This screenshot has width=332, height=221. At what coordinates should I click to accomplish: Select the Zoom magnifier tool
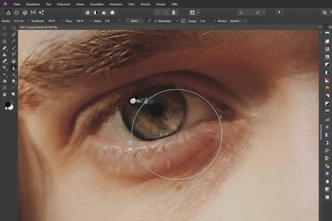click(13, 94)
